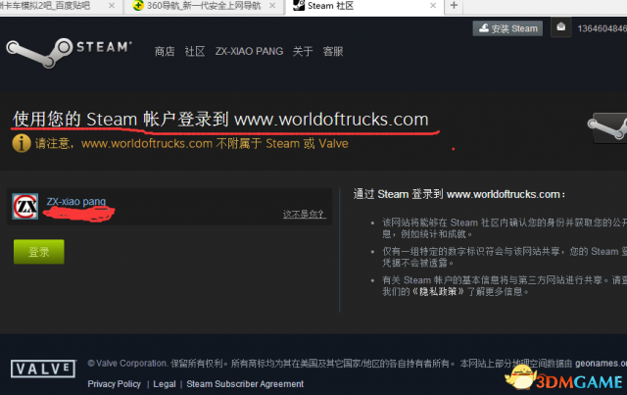The width and height of the screenshot is (627, 395).
Task: Select the Steam 社区 tab
Action: pos(363,6)
